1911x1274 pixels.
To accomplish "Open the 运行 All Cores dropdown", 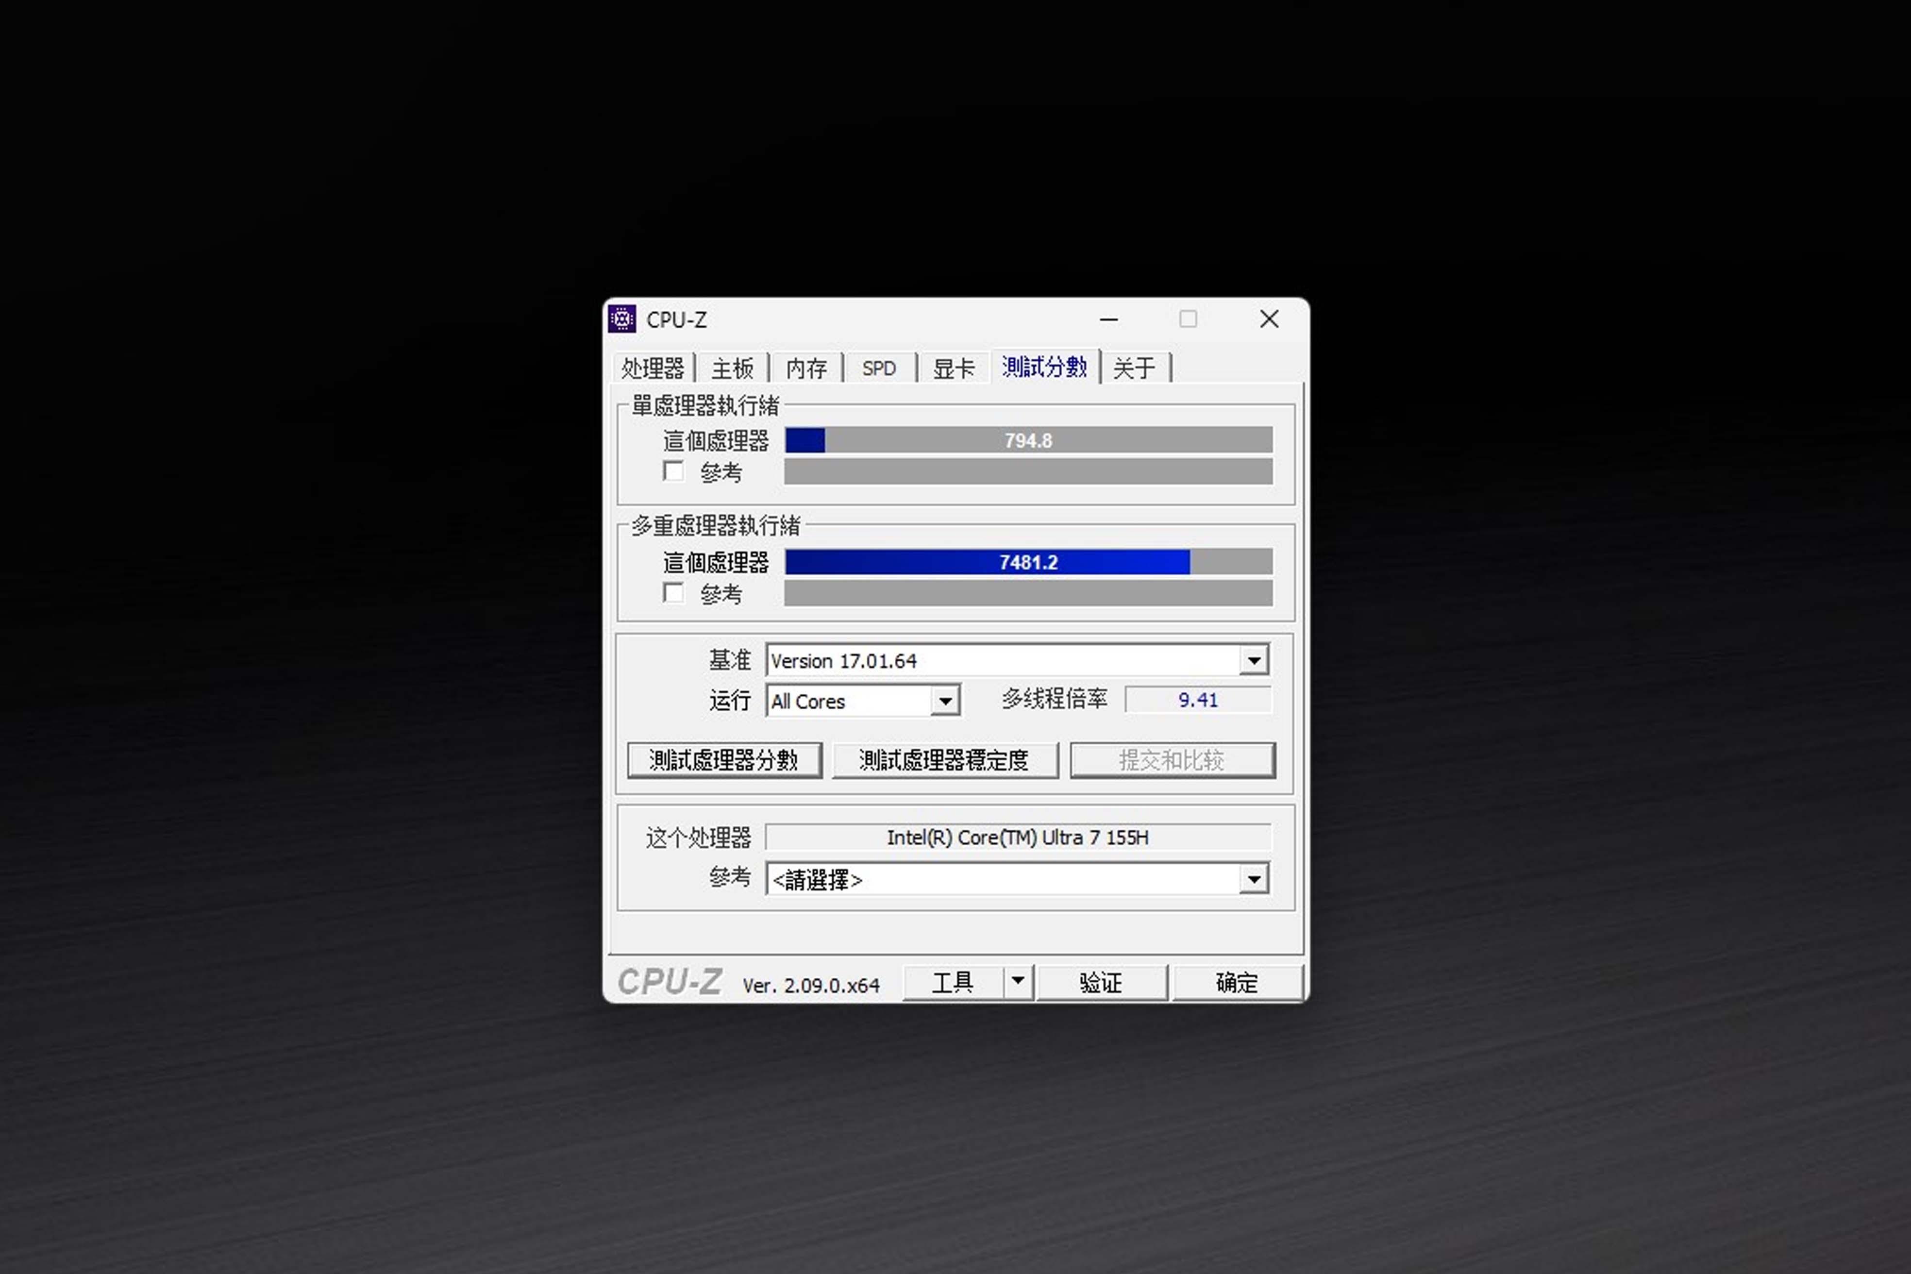I will coord(863,701).
